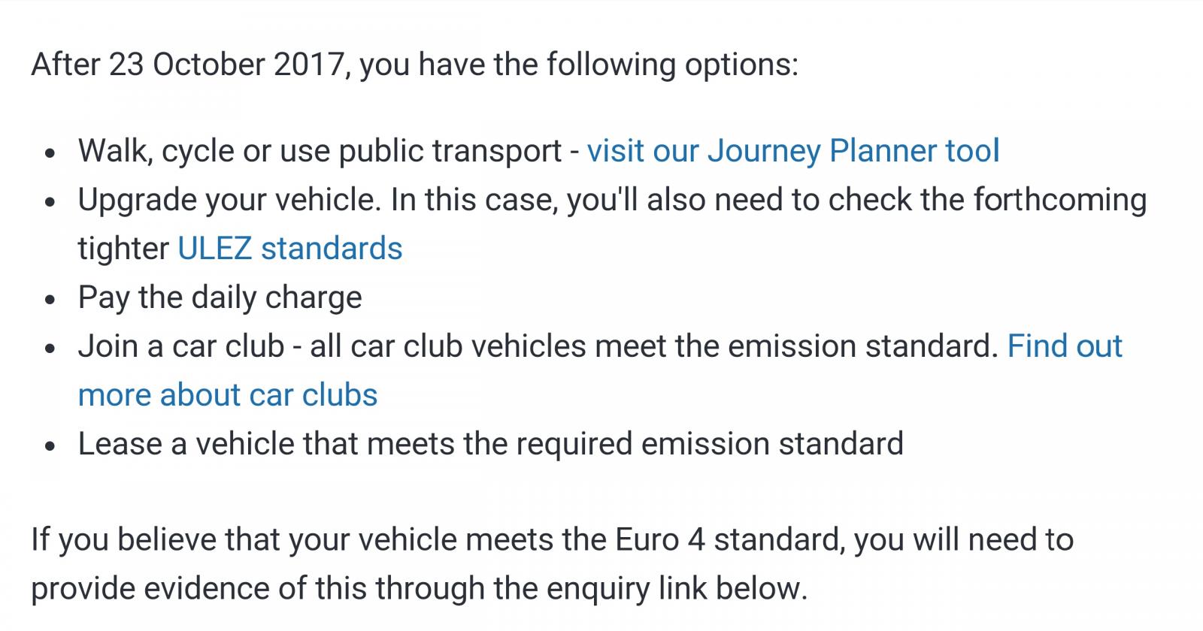Image resolution: width=1203 pixels, height=631 pixels.
Task: Click "Walk, cycle or use public transport" text
Action: point(320,151)
